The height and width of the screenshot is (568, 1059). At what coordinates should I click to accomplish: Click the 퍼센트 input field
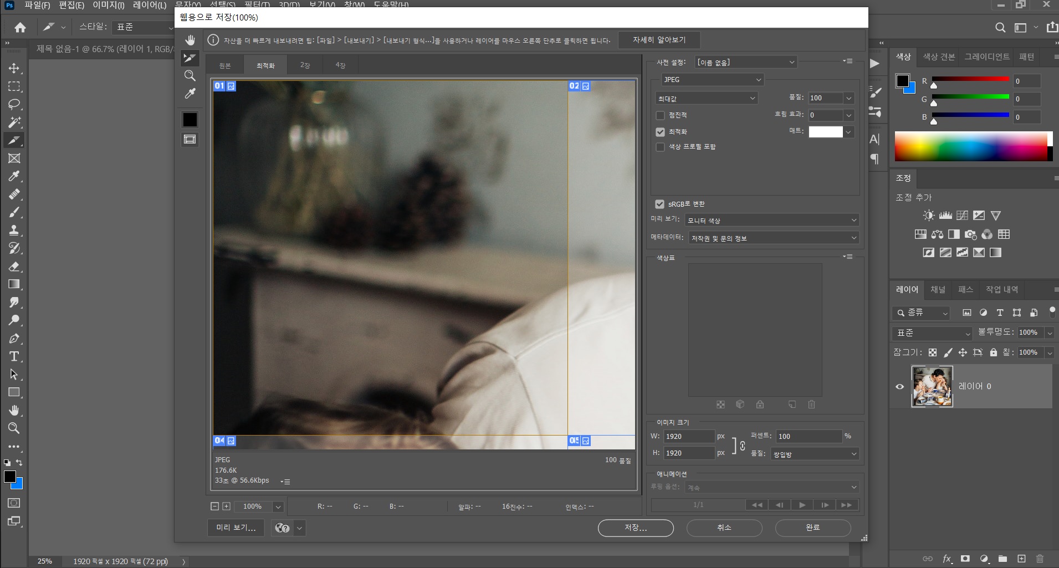click(809, 437)
